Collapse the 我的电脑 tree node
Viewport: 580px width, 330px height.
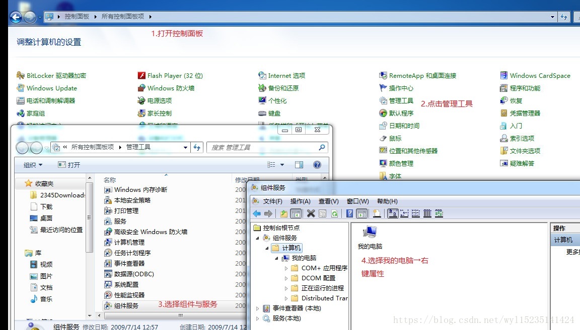point(276,258)
